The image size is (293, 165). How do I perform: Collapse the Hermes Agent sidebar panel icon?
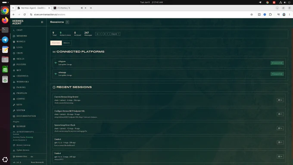coord(42,22)
